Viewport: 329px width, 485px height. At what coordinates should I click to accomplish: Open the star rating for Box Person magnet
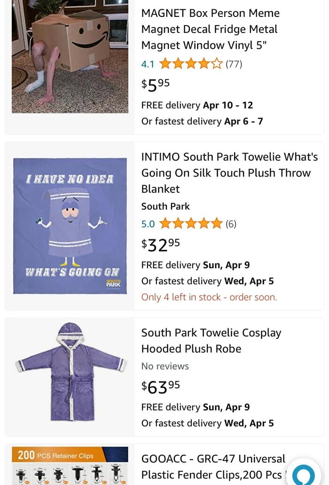coord(190,63)
